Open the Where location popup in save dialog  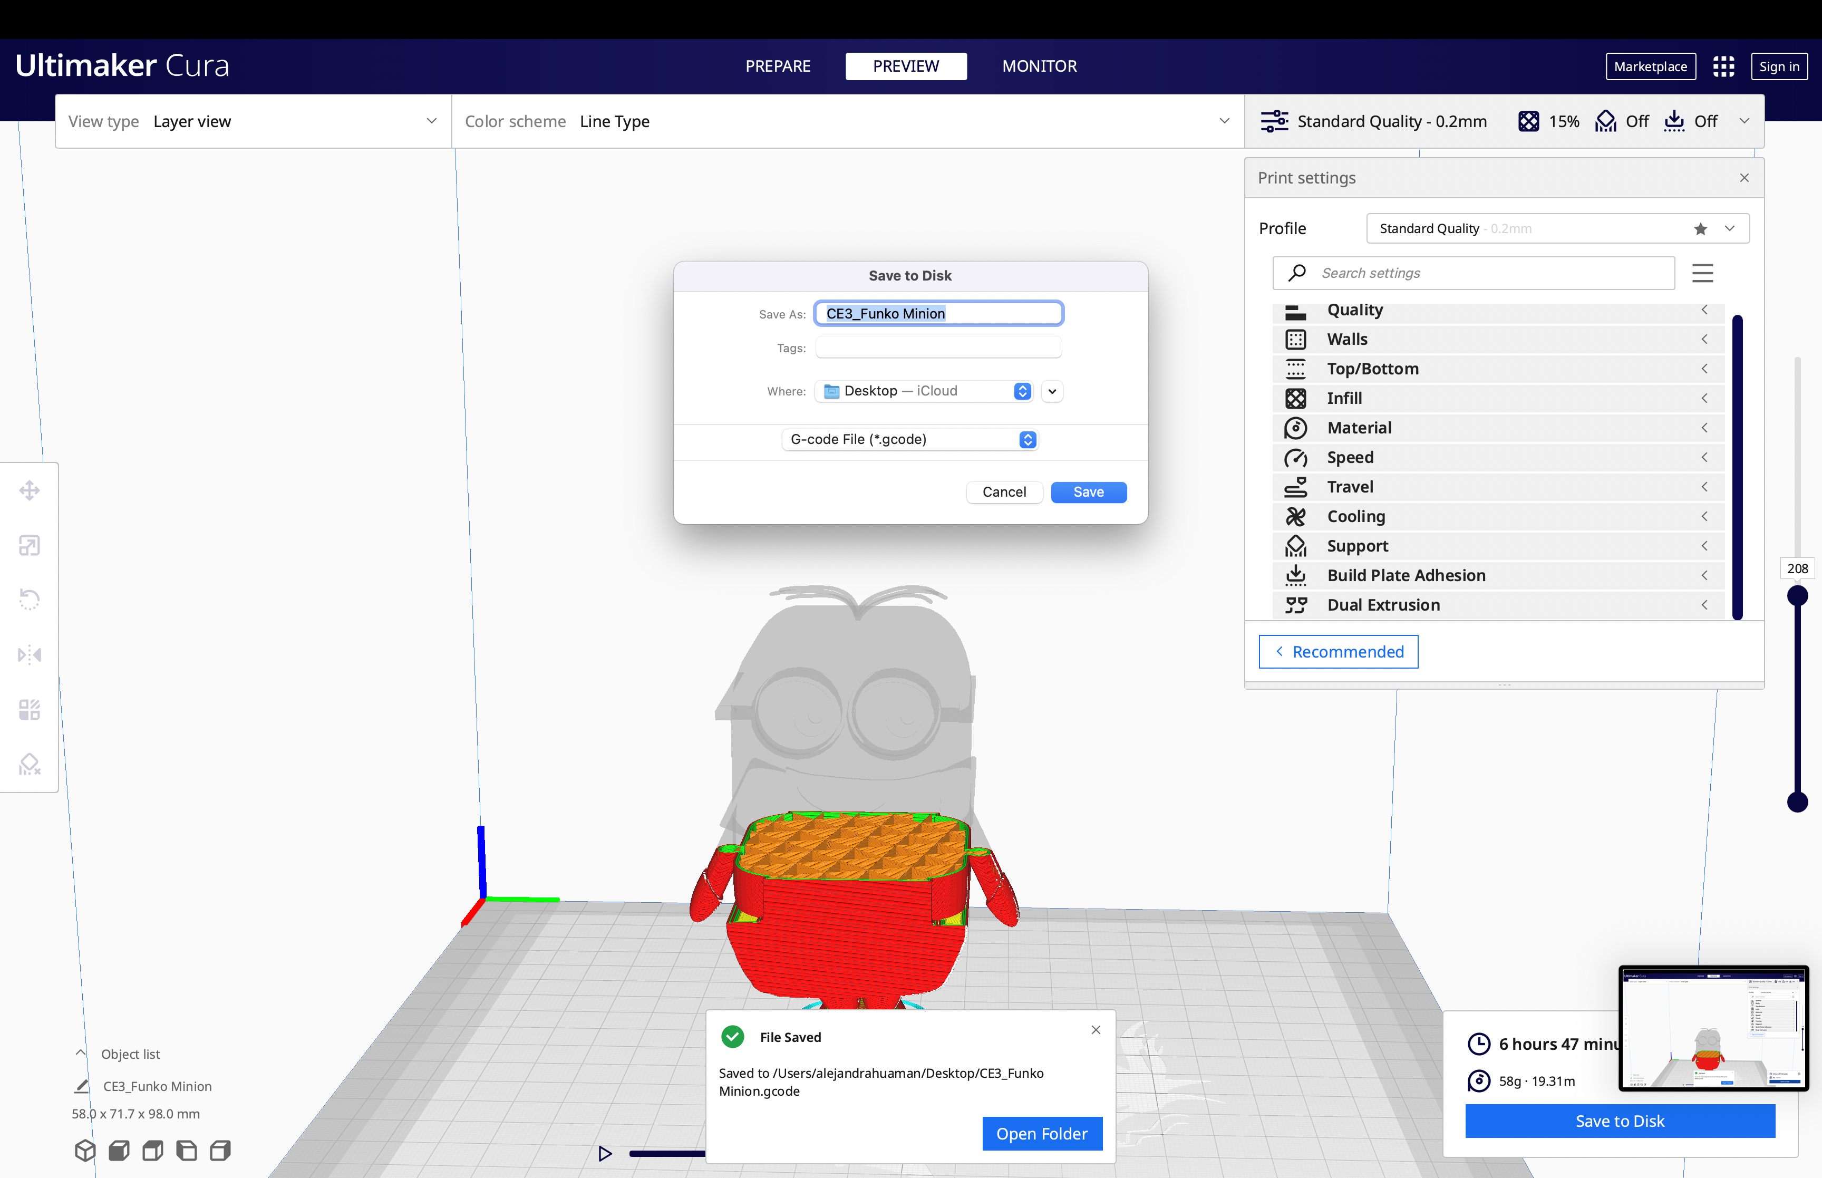[x=924, y=391]
